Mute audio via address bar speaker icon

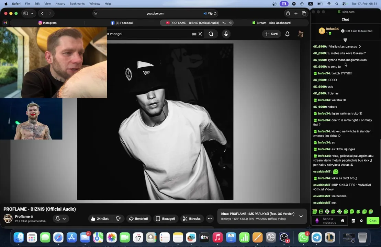click(205, 14)
